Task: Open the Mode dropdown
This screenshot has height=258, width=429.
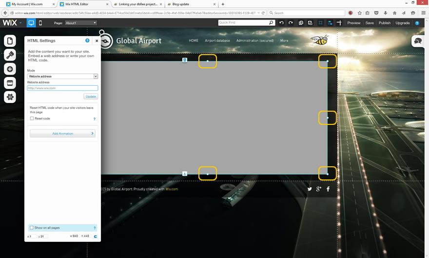Action: tap(62, 77)
